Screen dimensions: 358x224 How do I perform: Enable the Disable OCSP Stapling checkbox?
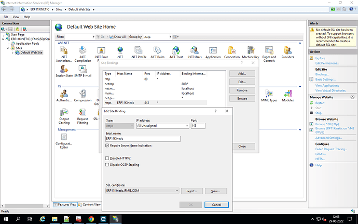(x=107, y=165)
